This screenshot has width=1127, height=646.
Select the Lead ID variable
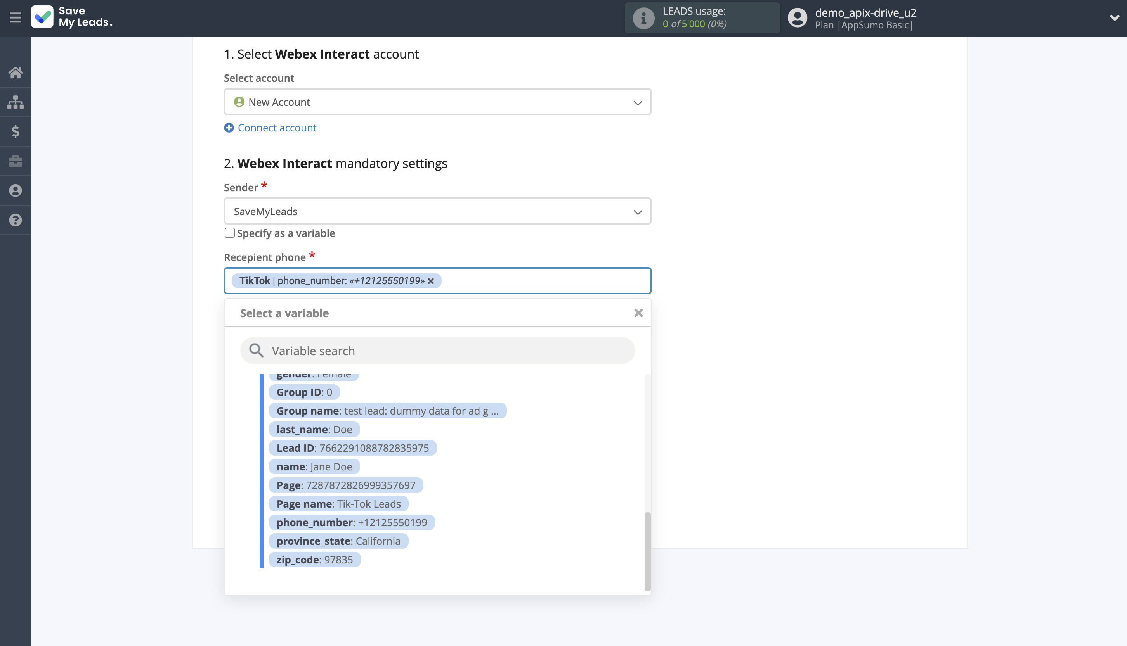[353, 448]
